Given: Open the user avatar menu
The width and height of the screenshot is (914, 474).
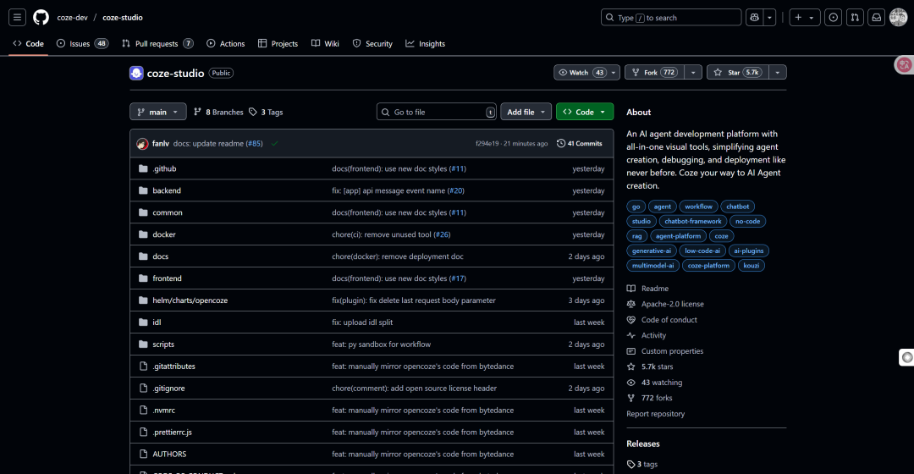Looking at the screenshot, I should pos(898,17).
